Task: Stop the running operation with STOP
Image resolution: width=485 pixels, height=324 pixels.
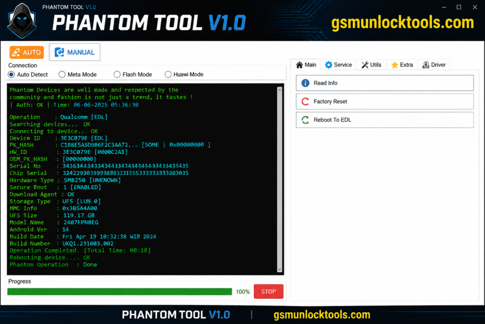Action: pyautogui.click(x=269, y=291)
